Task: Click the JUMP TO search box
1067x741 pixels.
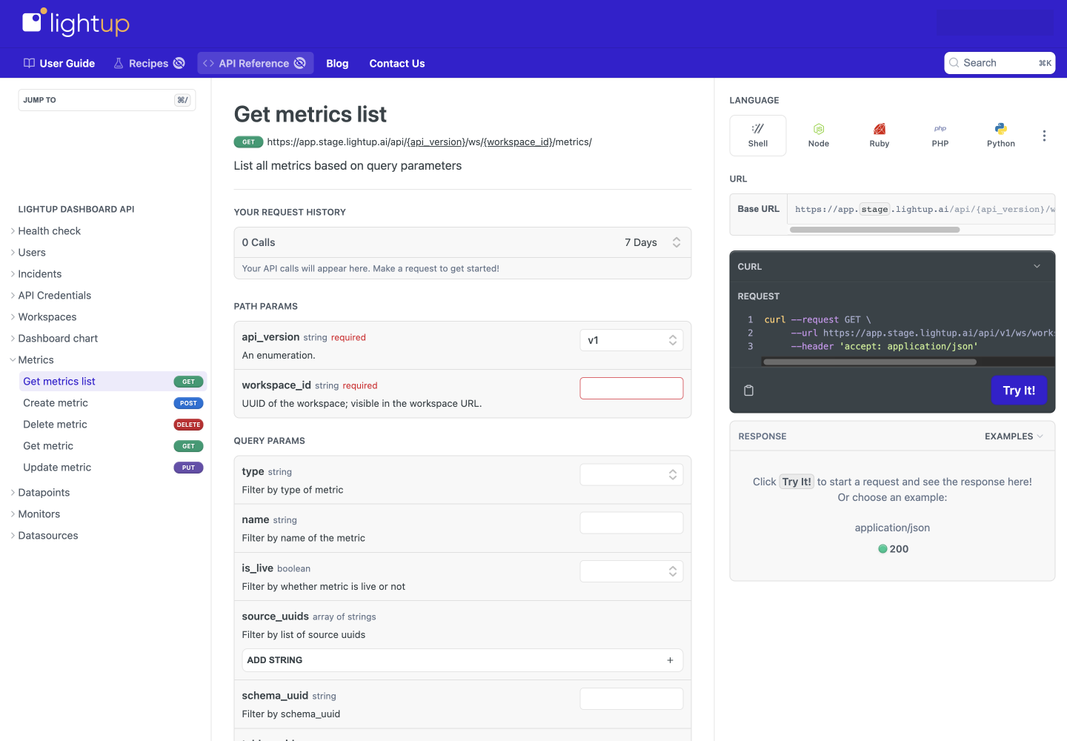Action: coord(107,100)
